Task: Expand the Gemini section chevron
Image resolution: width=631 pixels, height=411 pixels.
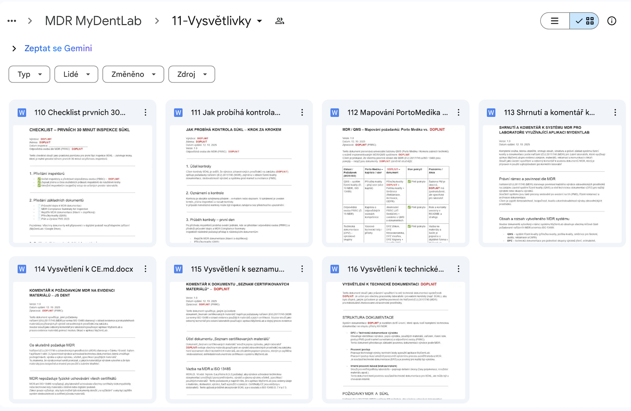Action: click(x=14, y=49)
